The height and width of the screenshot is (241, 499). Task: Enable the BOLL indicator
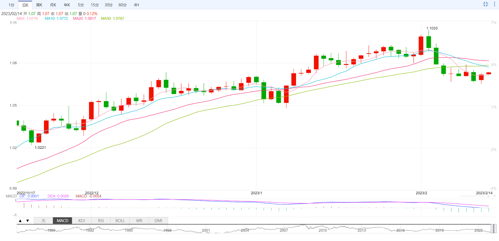[120, 221]
